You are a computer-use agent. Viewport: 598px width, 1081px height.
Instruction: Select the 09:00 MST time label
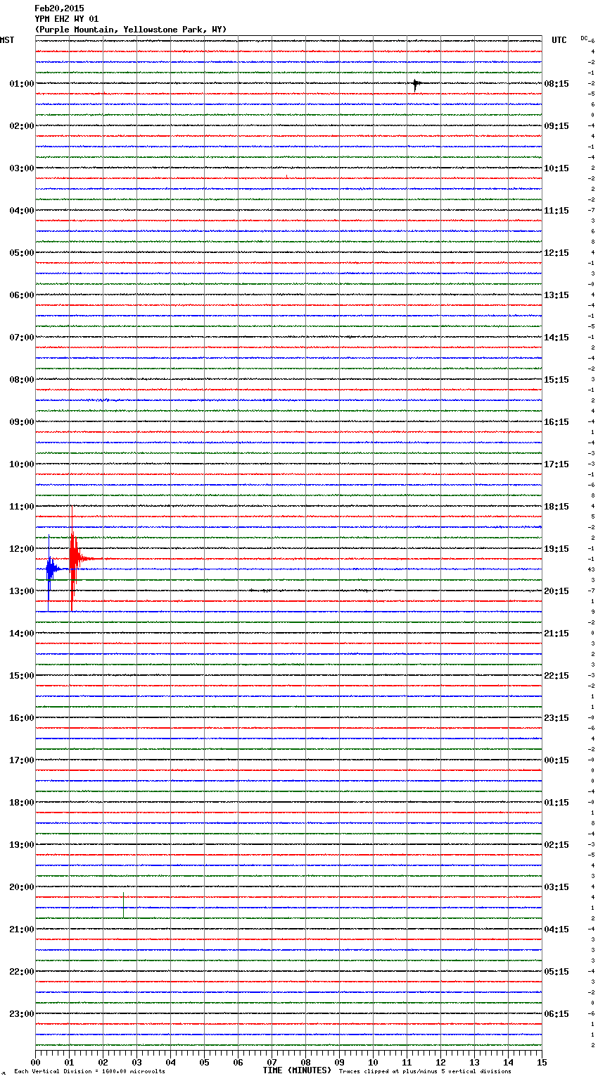click(22, 422)
